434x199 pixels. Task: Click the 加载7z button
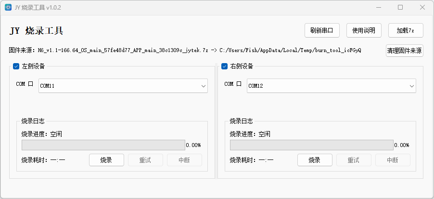406,30
